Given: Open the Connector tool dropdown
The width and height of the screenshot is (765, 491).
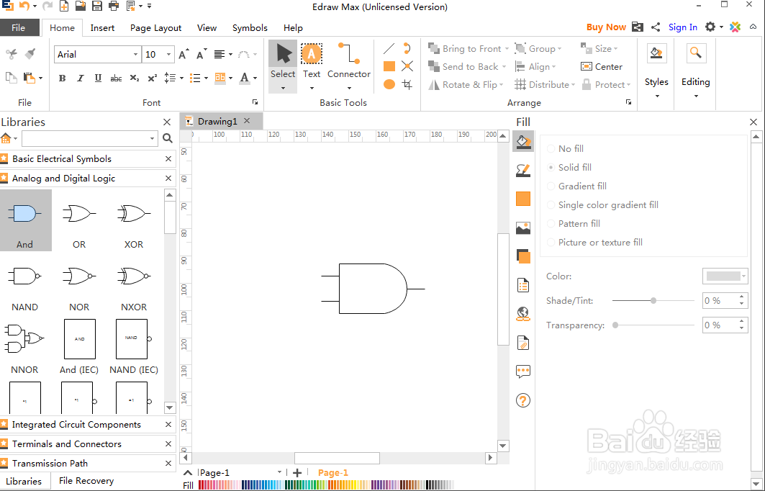Looking at the screenshot, I should coord(349,88).
